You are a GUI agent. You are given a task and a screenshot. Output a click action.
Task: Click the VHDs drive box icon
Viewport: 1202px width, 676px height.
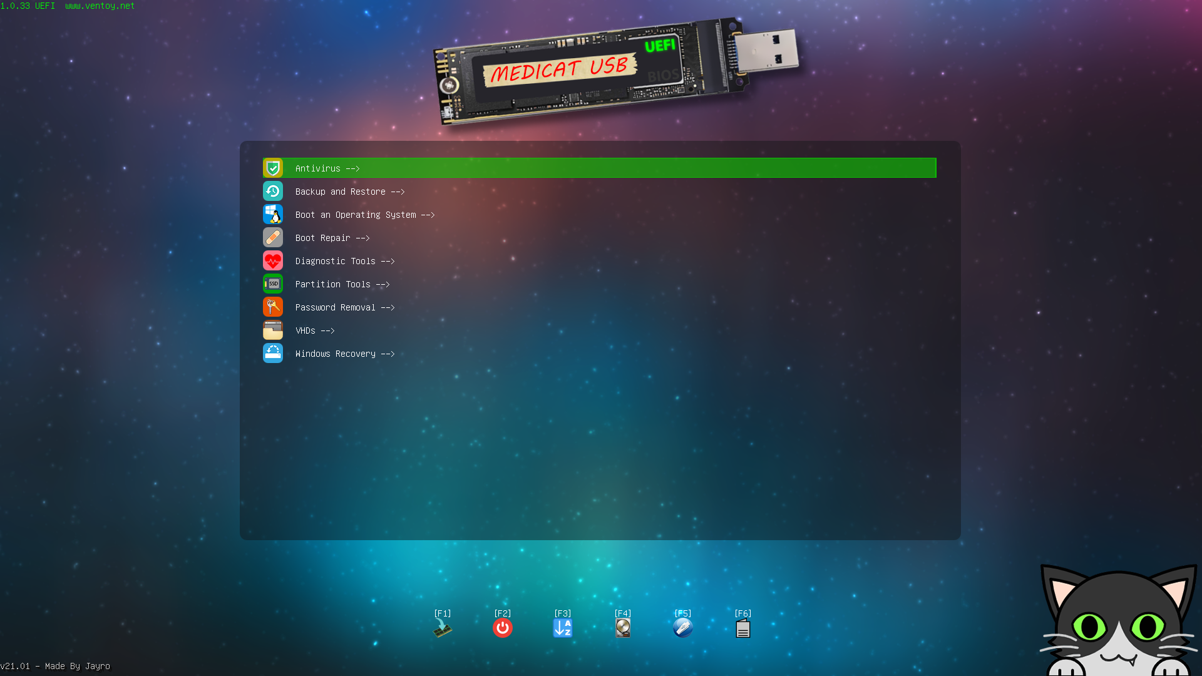[273, 330]
